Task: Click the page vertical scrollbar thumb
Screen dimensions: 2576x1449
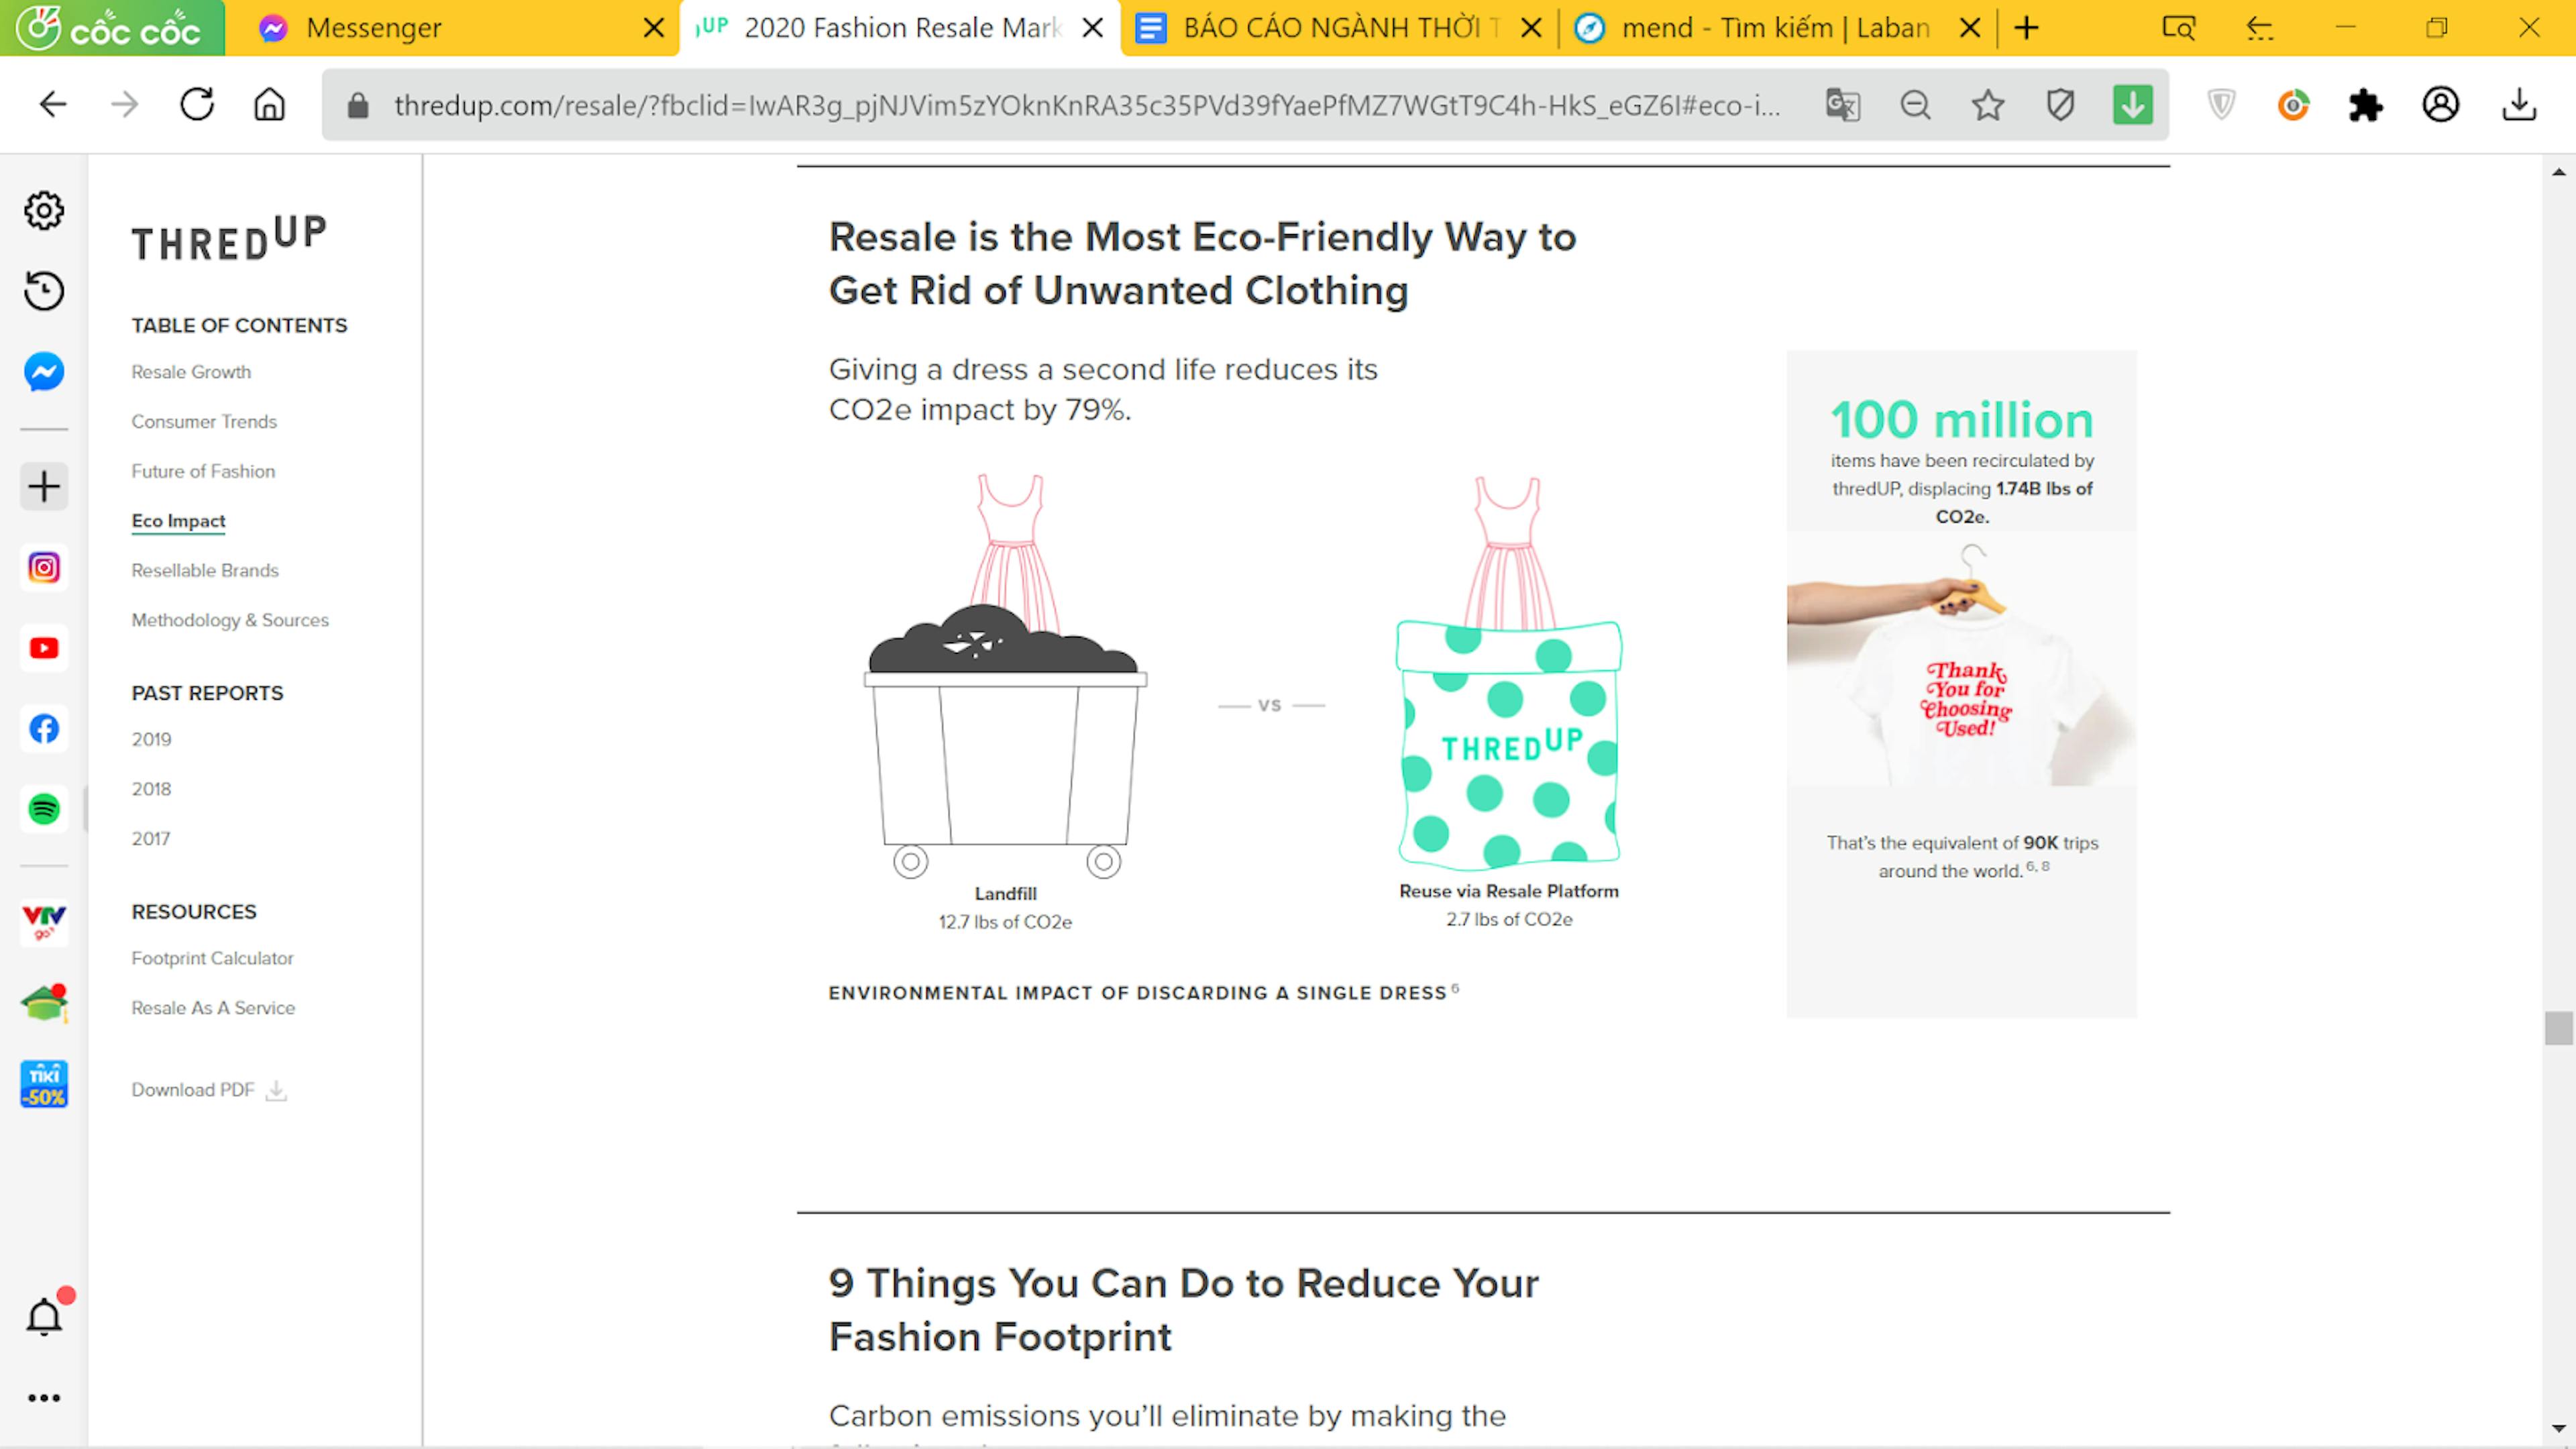Action: pyautogui.click(x=2558, y=1028)
